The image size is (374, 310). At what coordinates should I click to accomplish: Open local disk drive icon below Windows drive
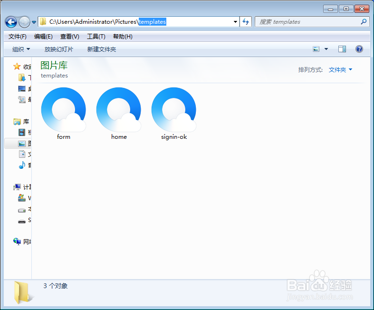[x=22, y=210]
